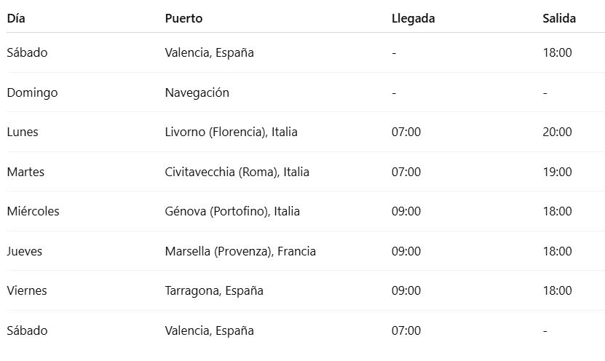Select the "Puerto" column header
This screenshot has height=361, width=605.
[183, 19]
